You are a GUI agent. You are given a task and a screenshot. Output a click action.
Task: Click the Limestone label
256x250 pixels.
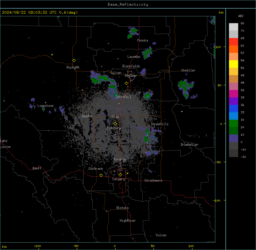tap(45, 106)
